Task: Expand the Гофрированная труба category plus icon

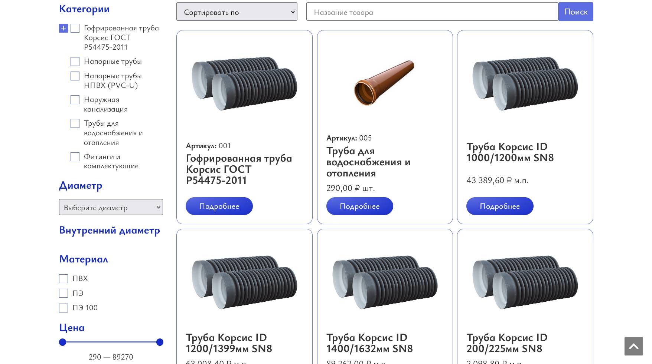Action: tap(63, 28)
